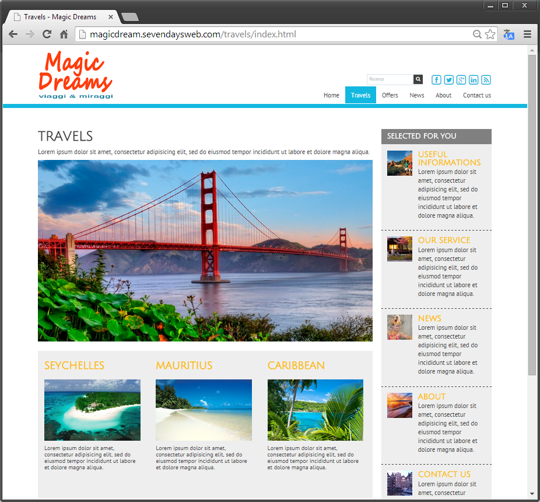The width and height of the screenshot is (540, 502).
Task: Open the Google Plus social icon
Action: coord(461,80)
